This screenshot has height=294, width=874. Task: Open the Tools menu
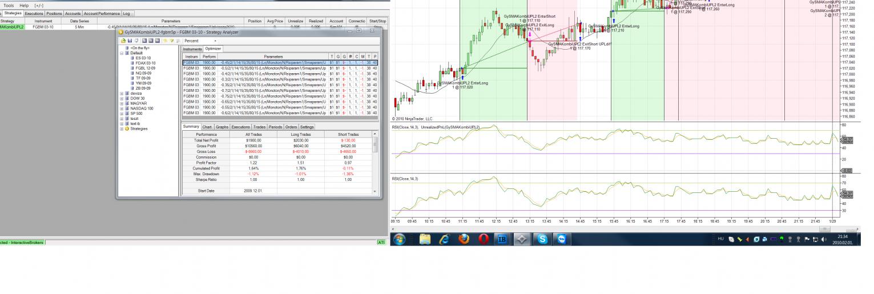[x=9, y=5]
